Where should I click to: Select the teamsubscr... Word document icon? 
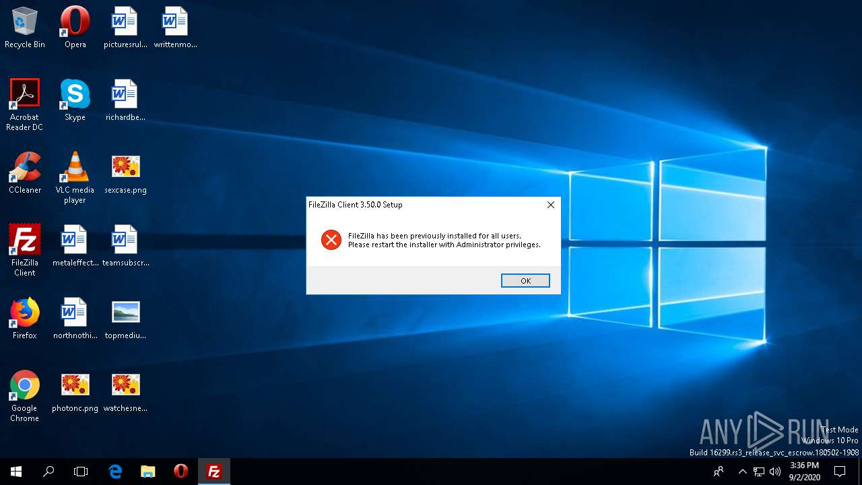coord(125,246)
